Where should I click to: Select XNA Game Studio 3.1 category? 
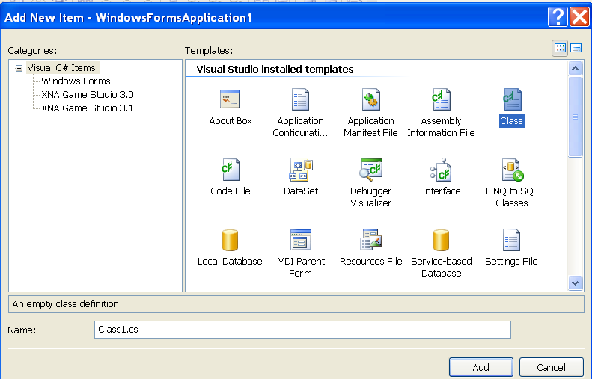(88, 108)
